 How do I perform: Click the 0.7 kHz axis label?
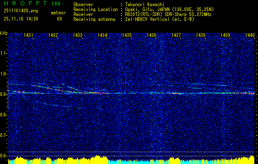click(x=4, y=136)
